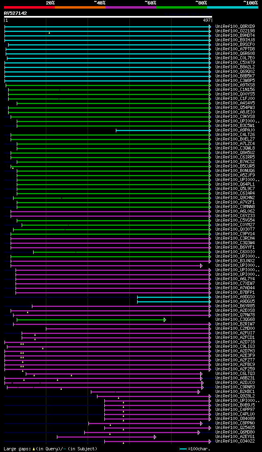The width and height of the screenshot is (262, 452).
Task: Open the UniRef100_B8A2L2 entry
Action: [235, 67]
